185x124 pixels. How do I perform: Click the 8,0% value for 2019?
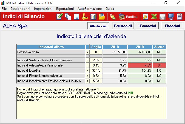(x=140, y=76)
